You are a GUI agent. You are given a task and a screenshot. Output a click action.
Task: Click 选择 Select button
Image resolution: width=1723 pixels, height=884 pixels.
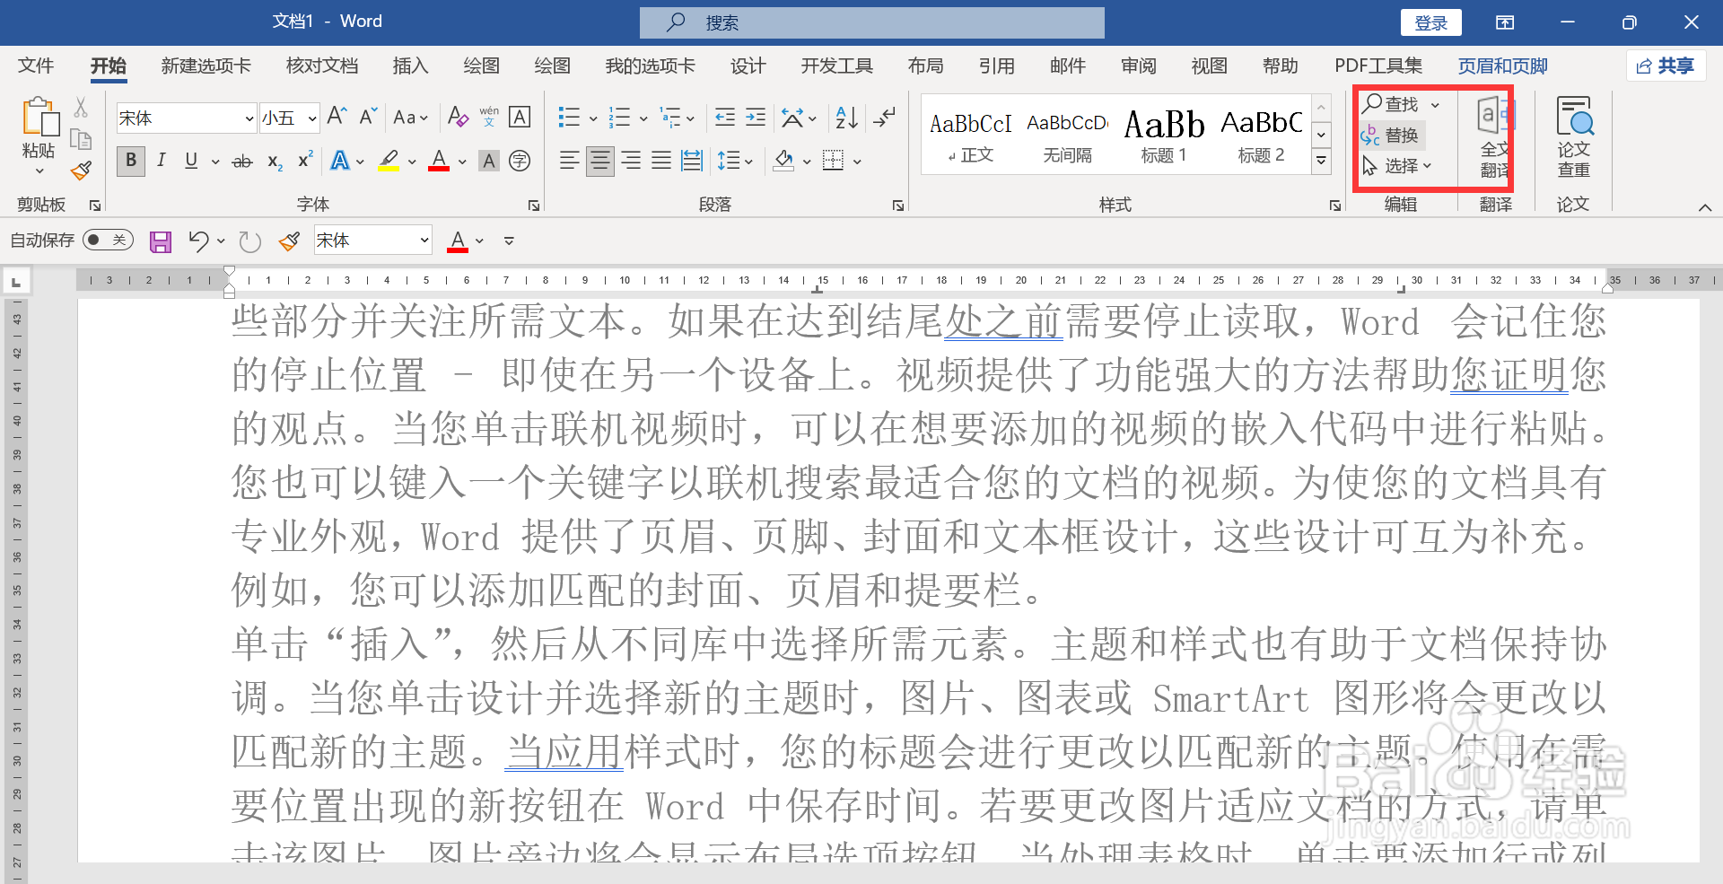click(1396, 166)
